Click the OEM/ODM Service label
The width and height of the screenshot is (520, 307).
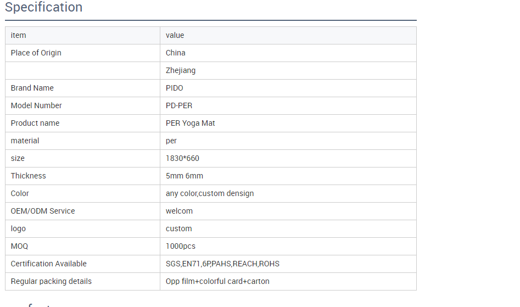(x=43, y=211)
